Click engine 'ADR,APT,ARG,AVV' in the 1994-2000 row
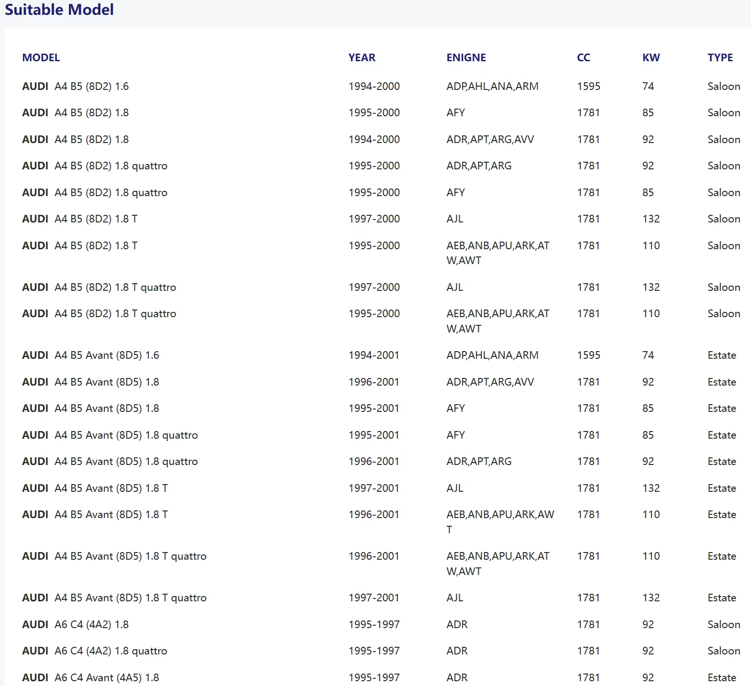The height and width of the screenshot is (686, 751). click(490, 140)
